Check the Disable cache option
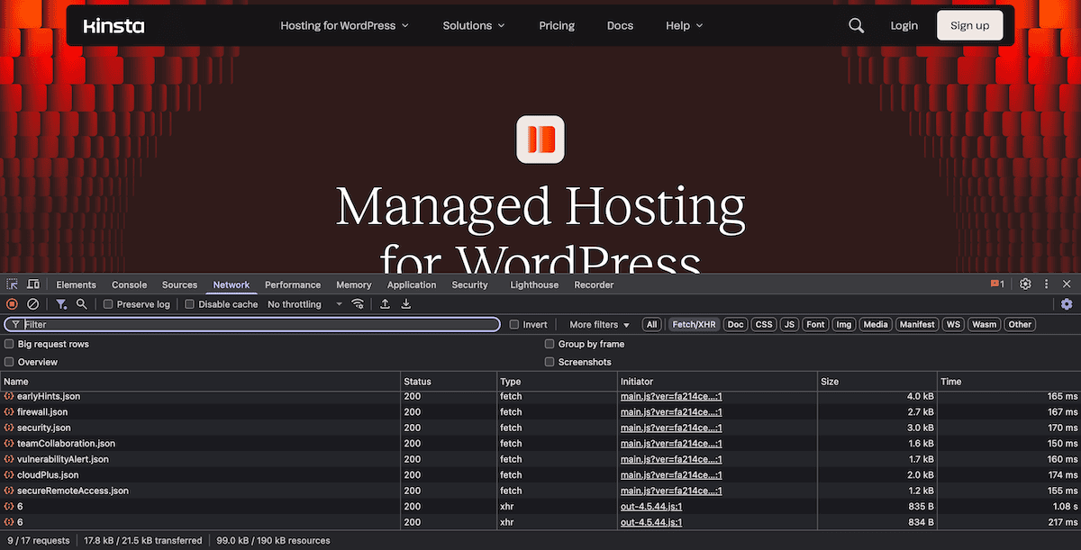The width and height of the screenshot is (1081, 550). click(190, 304)
